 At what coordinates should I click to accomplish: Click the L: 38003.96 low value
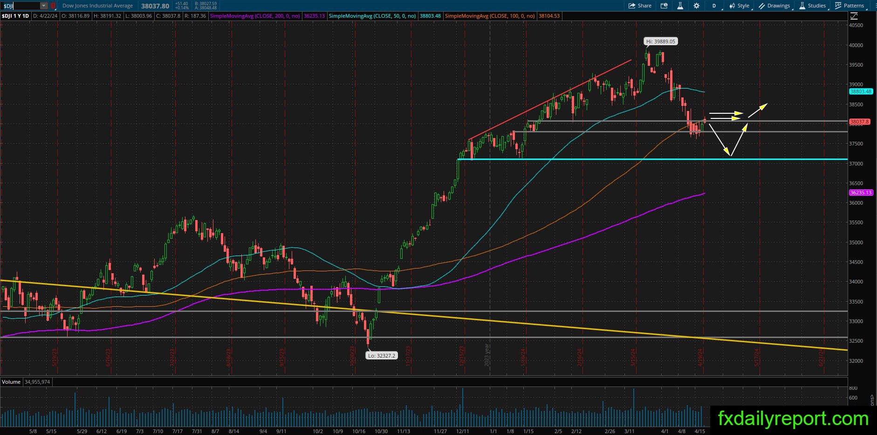pos(138,16)
